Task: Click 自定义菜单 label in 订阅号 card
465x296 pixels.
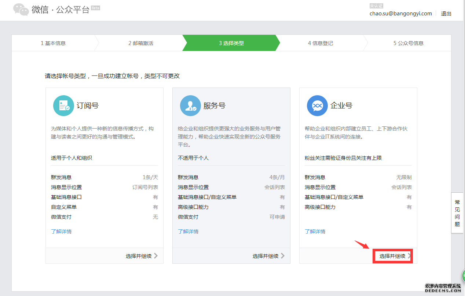Action: coord(64,207)
